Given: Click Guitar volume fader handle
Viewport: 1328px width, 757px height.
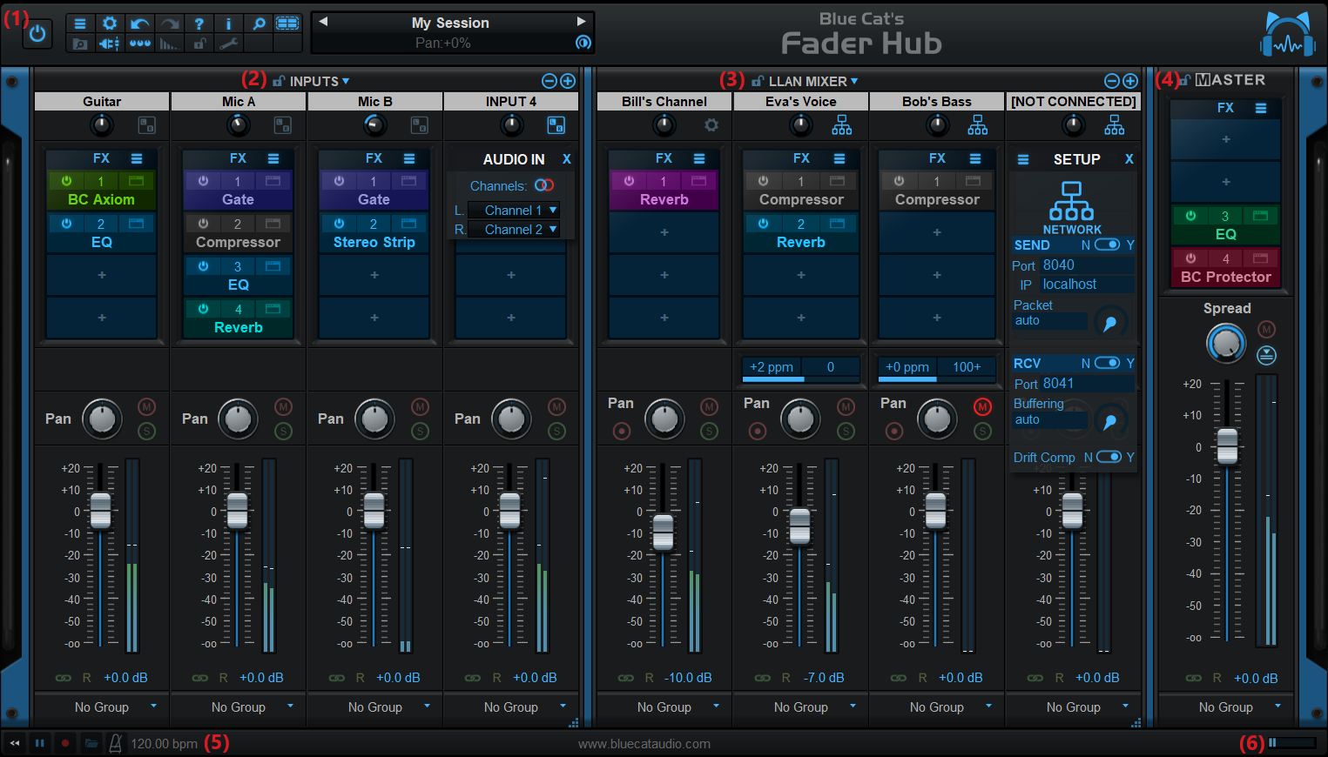Looking at the screenshot, I should click(x=101, y=511).
